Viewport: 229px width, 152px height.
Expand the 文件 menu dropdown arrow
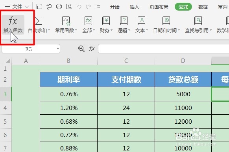point(27,7)
